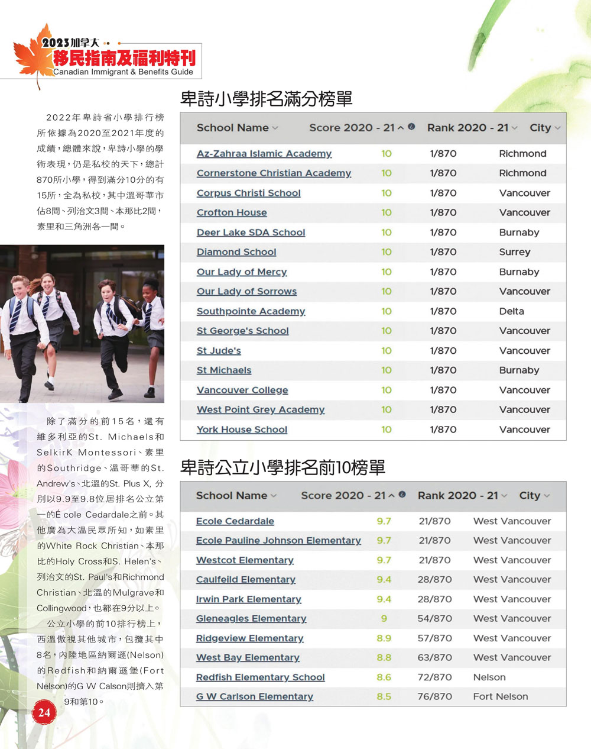Open the Westcot Elementary link
Image resolution: width=591 pixels, height=749 pixels.
coord(245,560)
